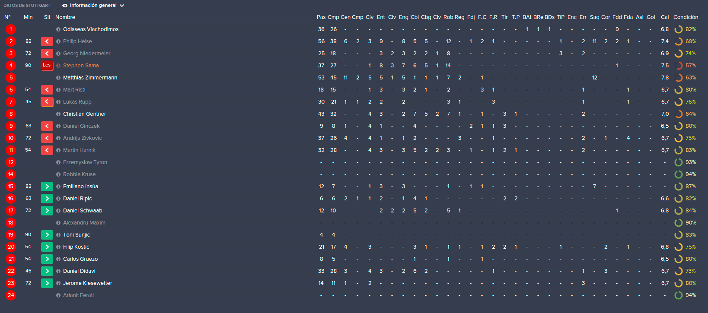The width and height of the screenshot is (708, 313).
Task: Click the Gol column header
Action: point(651,17)
